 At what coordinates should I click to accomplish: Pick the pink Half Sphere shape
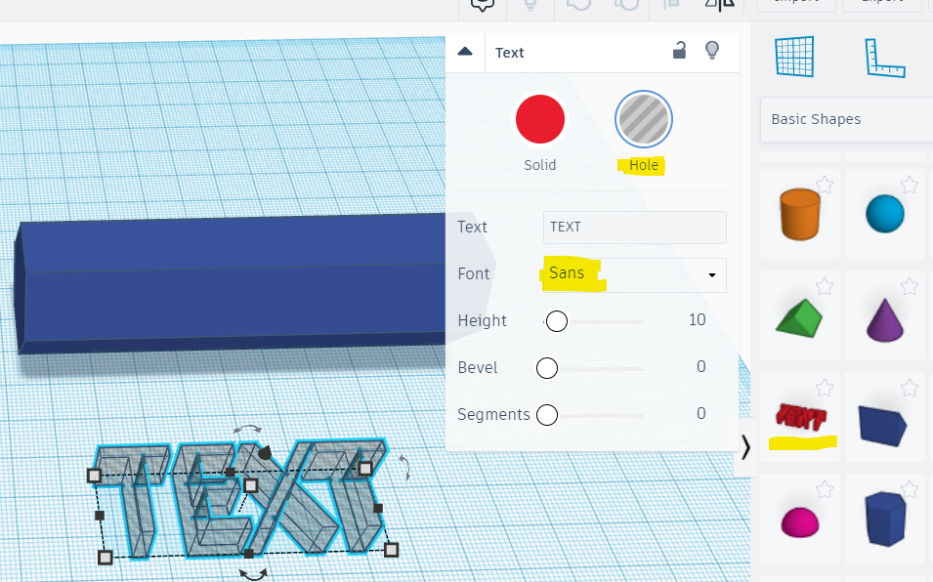click(800, 522)
